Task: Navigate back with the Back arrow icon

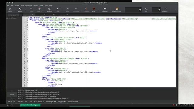Action: point(67,10)
